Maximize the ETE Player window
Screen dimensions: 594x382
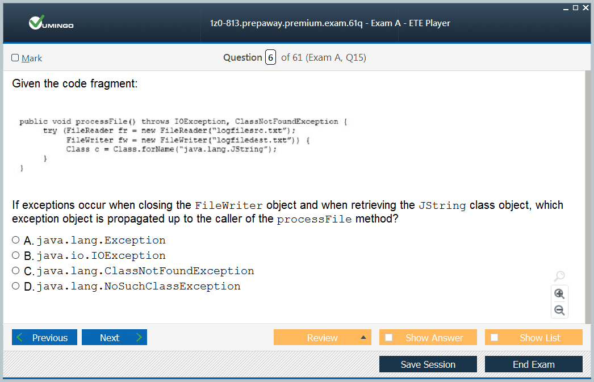pyautogui.click(x=575, y=7)
